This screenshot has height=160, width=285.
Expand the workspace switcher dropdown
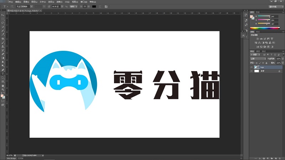pos(273,6)
